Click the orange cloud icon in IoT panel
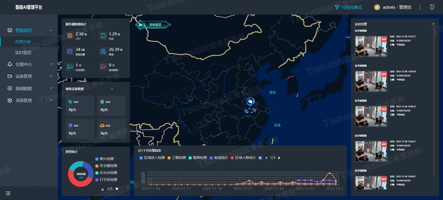Image resolution: width=443 pixels, height=200 pixels. click(x=102, y=125)
